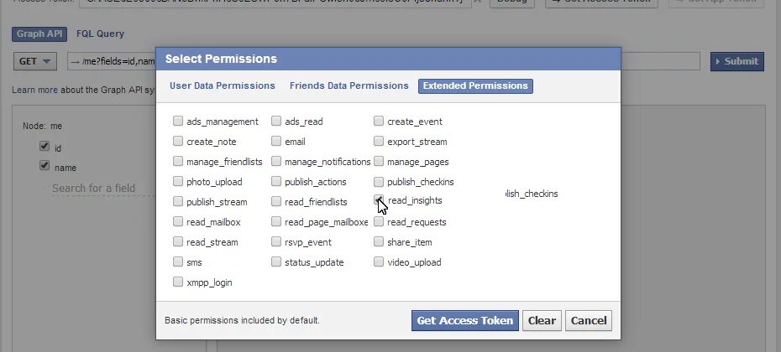Click the FQL Query tab

(x=100, y=34)
